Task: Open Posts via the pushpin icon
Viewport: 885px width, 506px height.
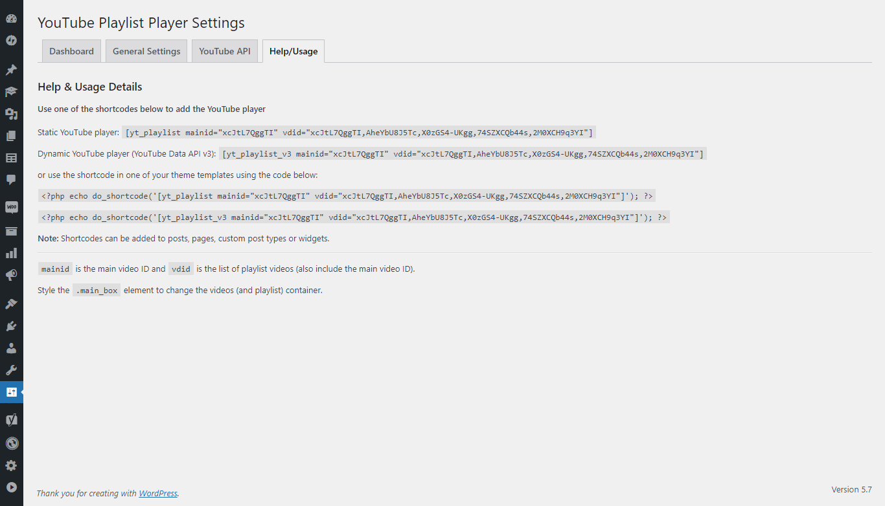Action: [x=12, y=70]
